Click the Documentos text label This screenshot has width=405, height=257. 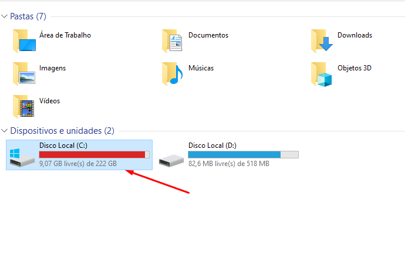click(208, 35)
